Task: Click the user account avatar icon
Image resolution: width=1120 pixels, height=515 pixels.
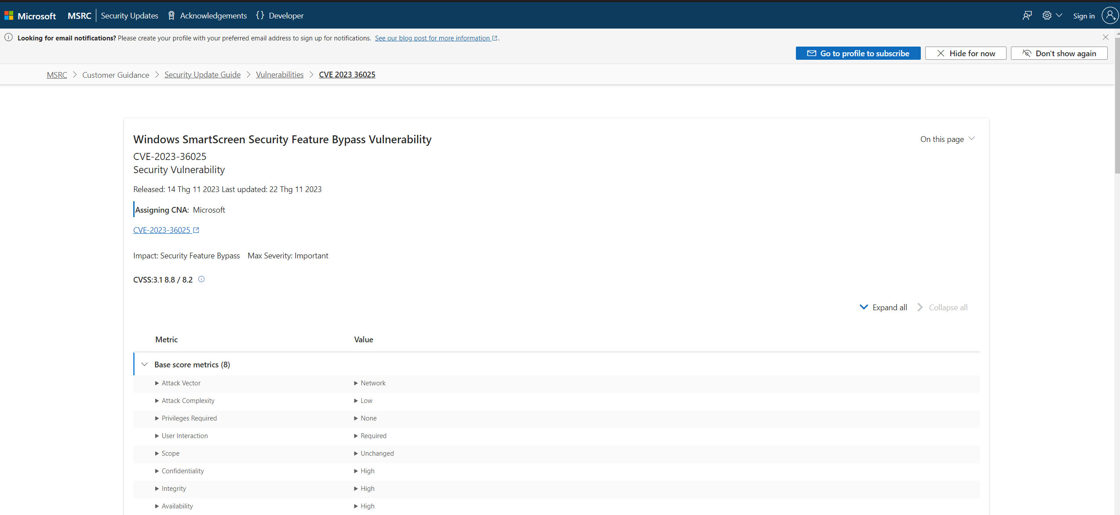Action: pyautogui.click(x=1109, y=16)
